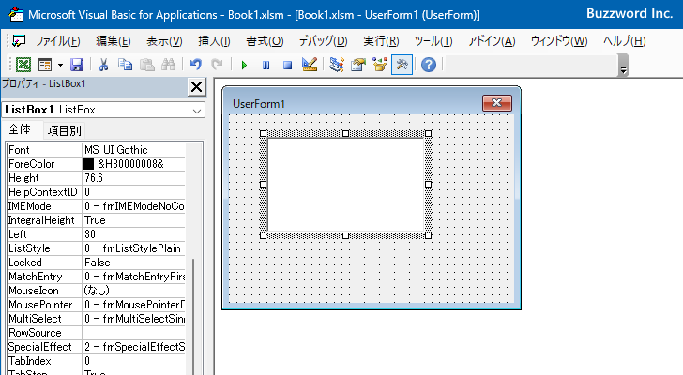Viewport: 683px width, 375px height.
Task: Click the ListBox right-middle sizing handle
Action: click(x=428, y=184)
